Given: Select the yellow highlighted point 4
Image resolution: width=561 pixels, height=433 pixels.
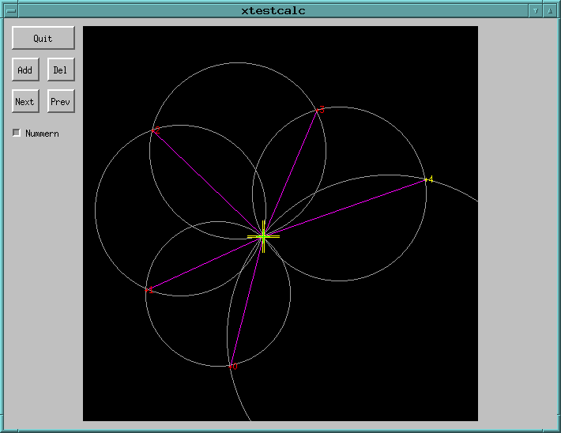Looking at the screenshot, I should (x=426, y=180).
